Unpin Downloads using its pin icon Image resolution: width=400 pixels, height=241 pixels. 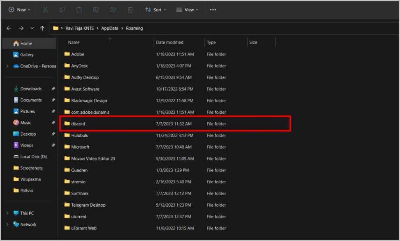tap(53, 89)
